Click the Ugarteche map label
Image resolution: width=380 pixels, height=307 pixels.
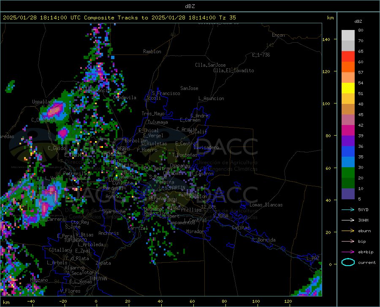click(x=114, y=212)
